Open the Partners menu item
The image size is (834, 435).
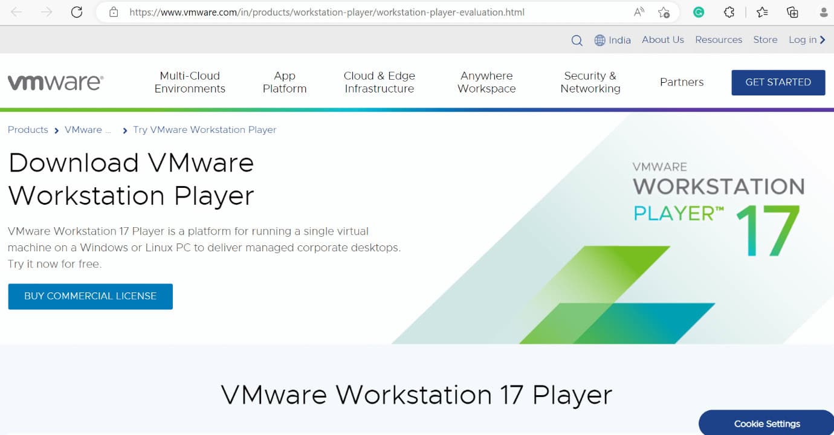click(x=682, y=82)
